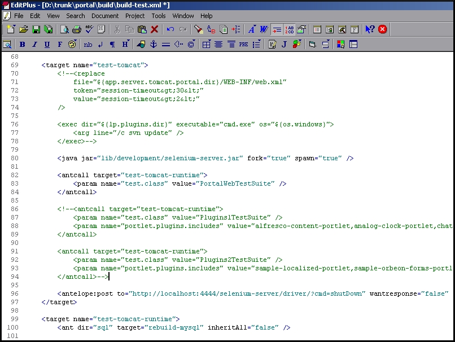Click the red X delete icon

coord(154,29)
